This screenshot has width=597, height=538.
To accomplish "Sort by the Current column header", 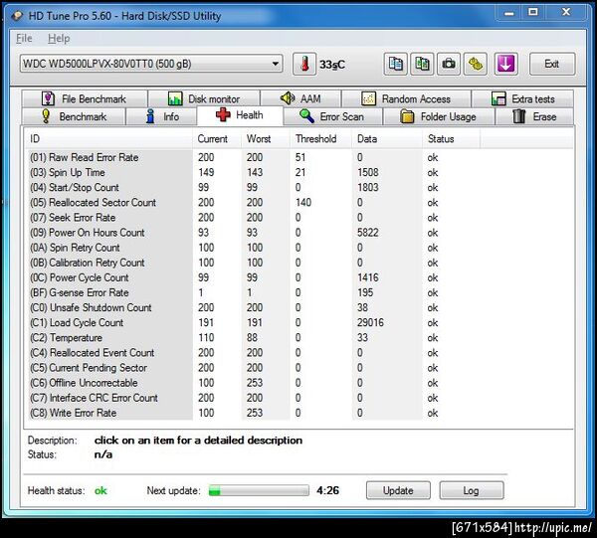I will [217, 139].
